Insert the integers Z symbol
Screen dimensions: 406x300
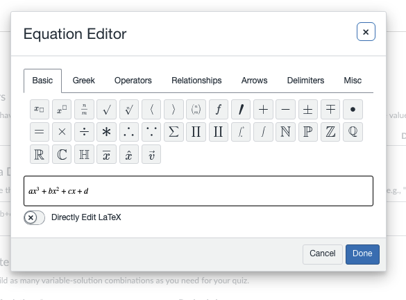330,132
